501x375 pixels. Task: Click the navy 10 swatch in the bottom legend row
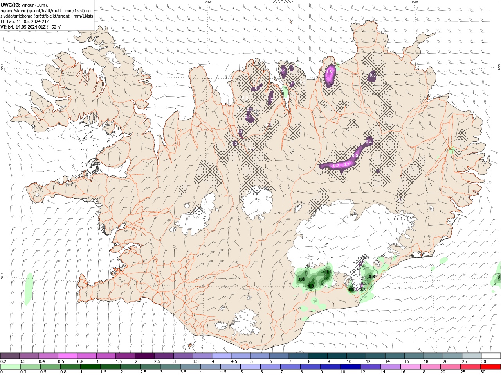[x=350, y=367]
